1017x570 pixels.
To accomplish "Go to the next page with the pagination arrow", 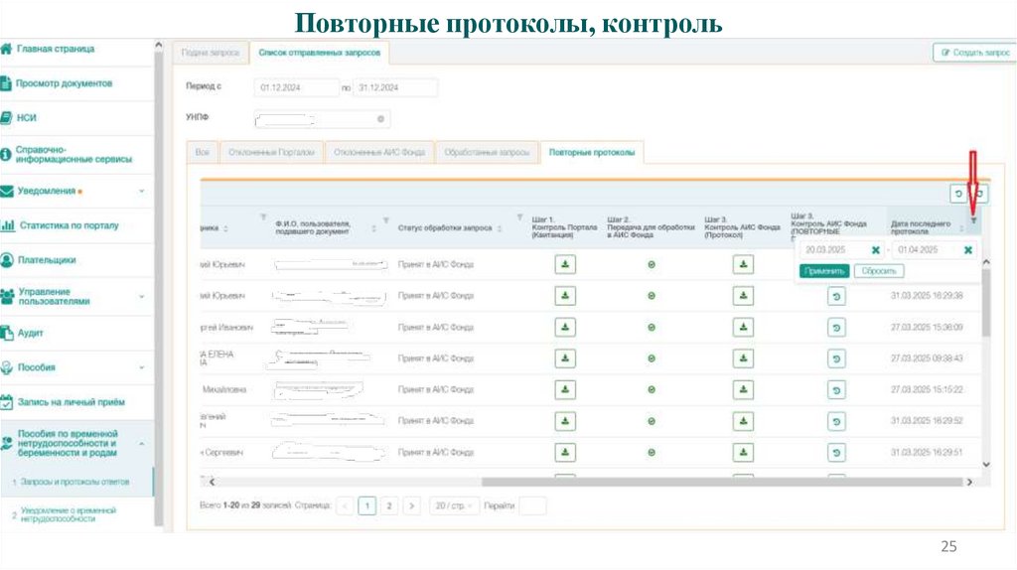I will point(411,505).
